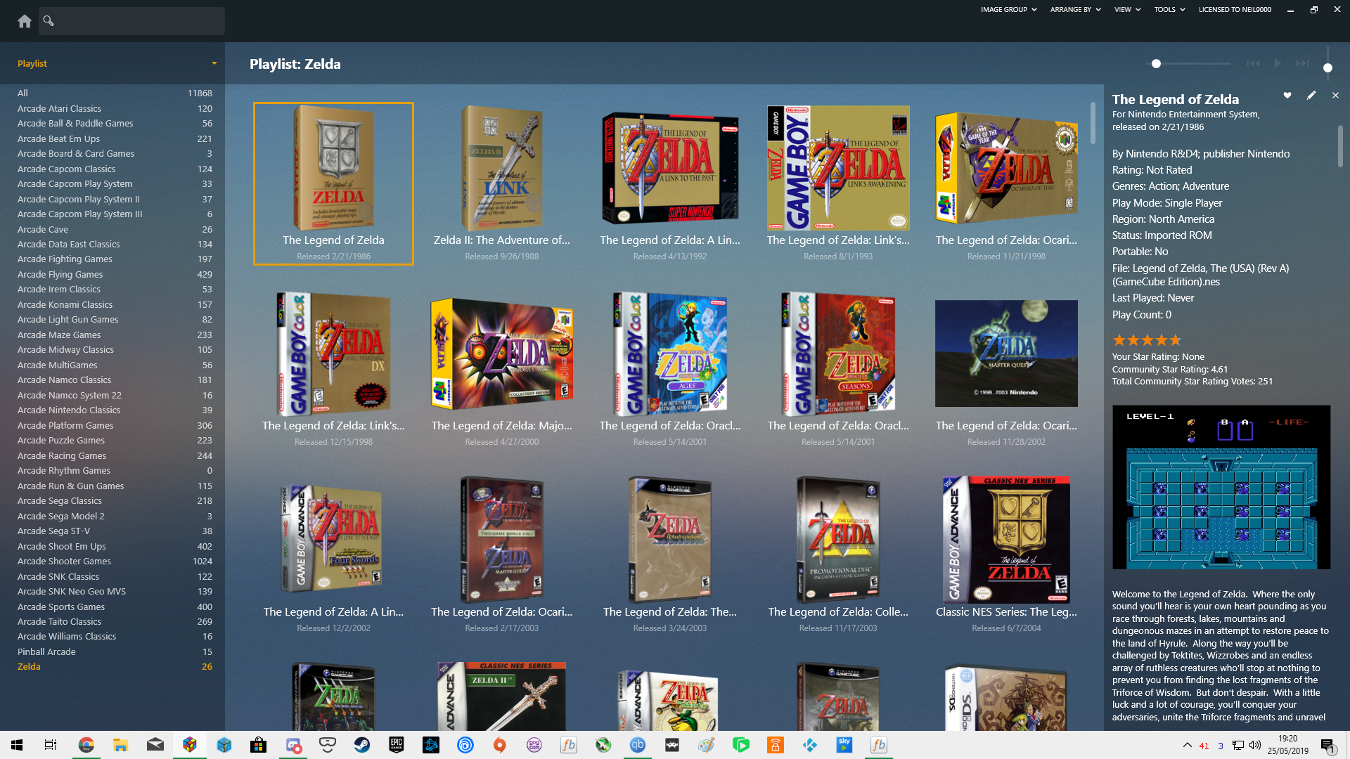Open Kodi from taskbar
Viewport: 1350px width, 759px height.
coord(810,745)
